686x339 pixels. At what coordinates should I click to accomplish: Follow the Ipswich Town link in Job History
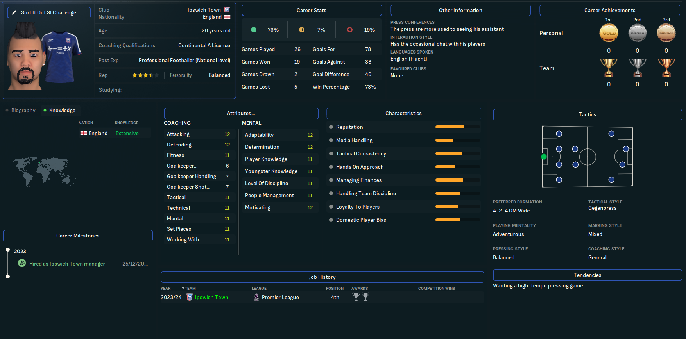211,297
